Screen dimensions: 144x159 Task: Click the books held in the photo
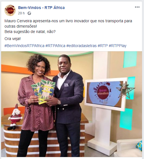point(44,91)
